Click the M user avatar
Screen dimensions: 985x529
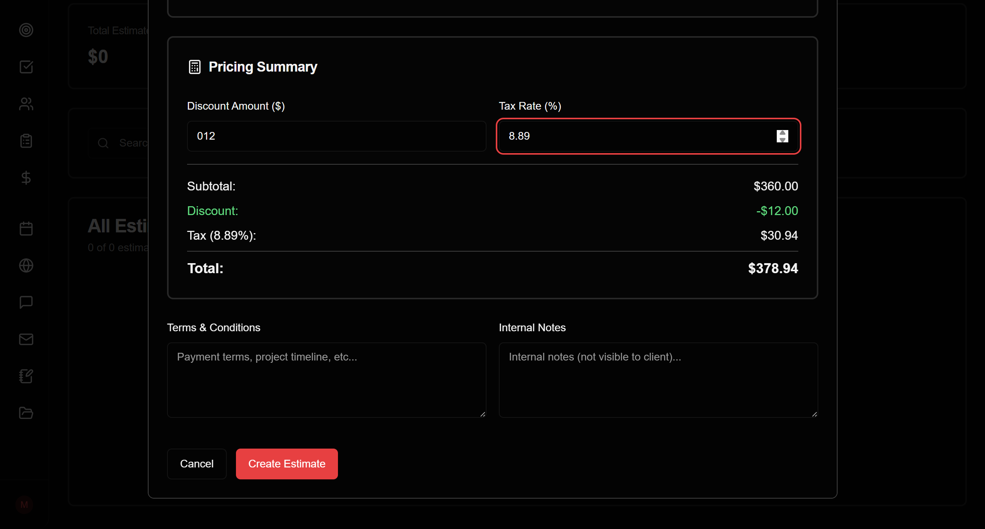pos(24,505)
